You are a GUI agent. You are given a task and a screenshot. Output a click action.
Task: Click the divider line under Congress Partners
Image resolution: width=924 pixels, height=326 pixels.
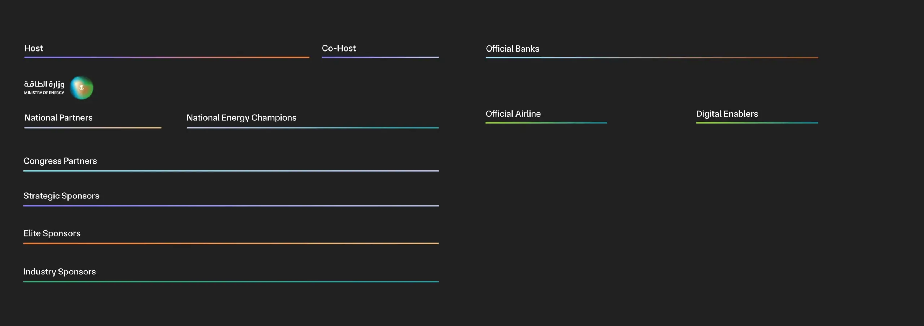[231, 171]
